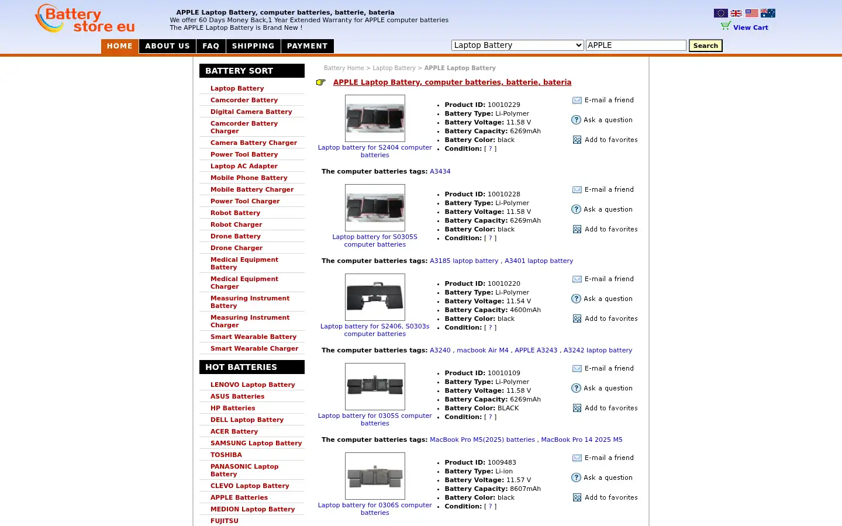Open Laptop battery for S2404 link
The height and width of the screenshot is (526, 842).
pyautogui.click(x=375, y=151)
